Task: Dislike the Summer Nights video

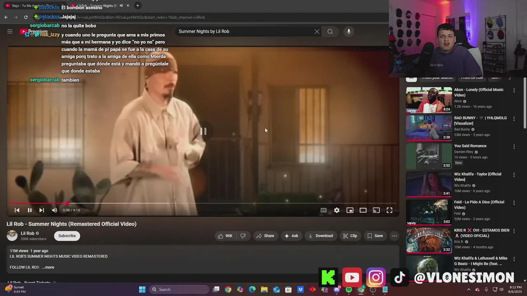Action: click(x=243, y=236)
